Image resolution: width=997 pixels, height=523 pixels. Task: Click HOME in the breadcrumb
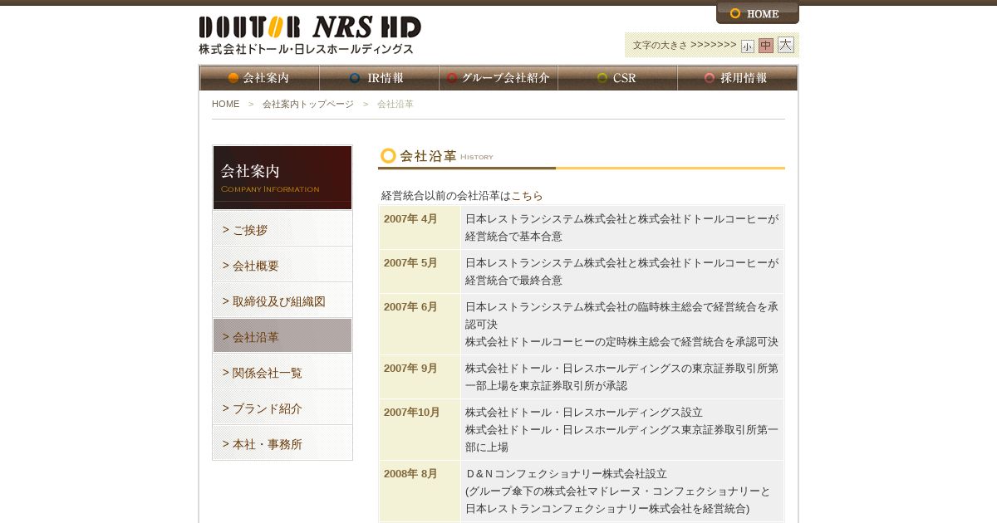pos(225,104)
